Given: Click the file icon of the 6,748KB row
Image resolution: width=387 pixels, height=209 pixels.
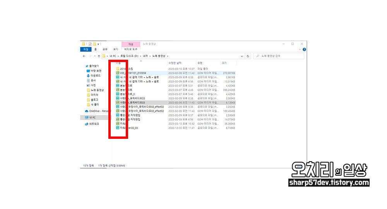Looking at the screenshot, I should point(118,128).
